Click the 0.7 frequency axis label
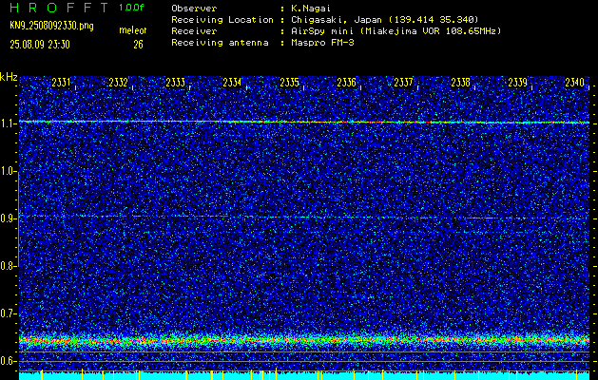The width and height of the screenshot is (598, 380). click(8, 313)
